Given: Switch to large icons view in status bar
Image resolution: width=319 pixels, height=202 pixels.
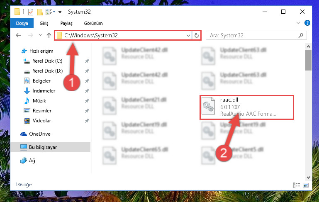Looking at the screenshot, I should click(306, 185).
